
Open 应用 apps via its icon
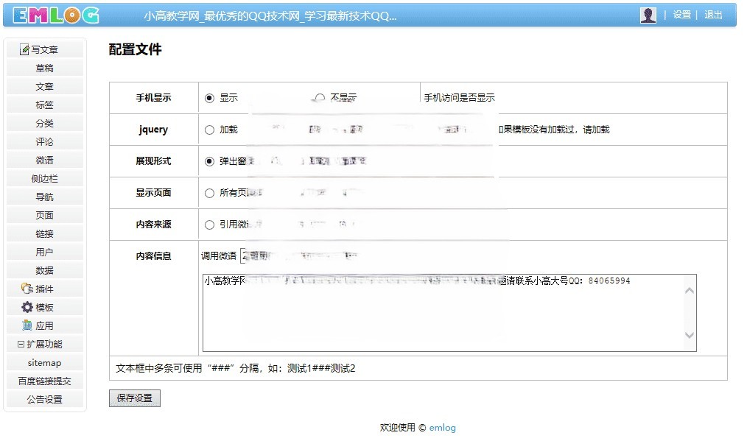(x=27, y=325)
